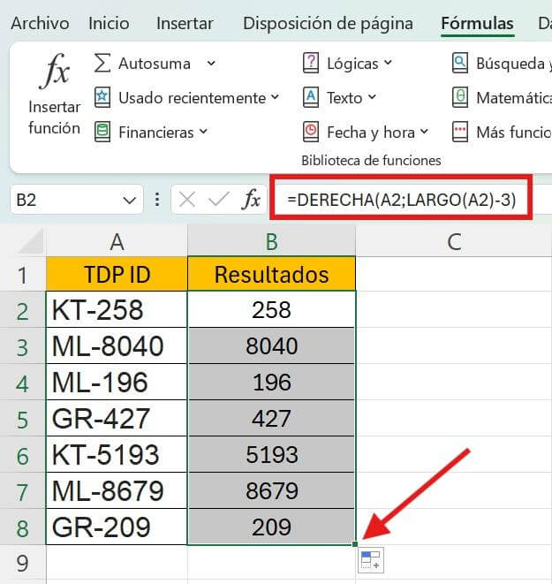Screen dimensions: 552x584
Task: Open the Name Box dropdown arrow
Action: (129, 201)
